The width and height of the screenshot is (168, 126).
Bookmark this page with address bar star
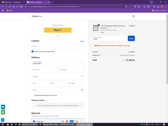(130, 7)
